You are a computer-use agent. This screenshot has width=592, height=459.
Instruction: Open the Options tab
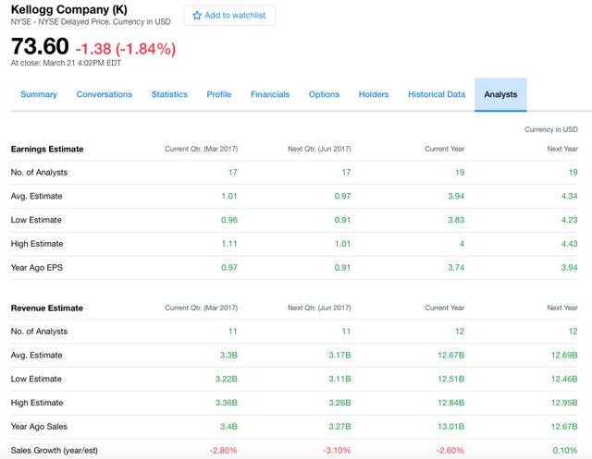(x=325, y=94)
